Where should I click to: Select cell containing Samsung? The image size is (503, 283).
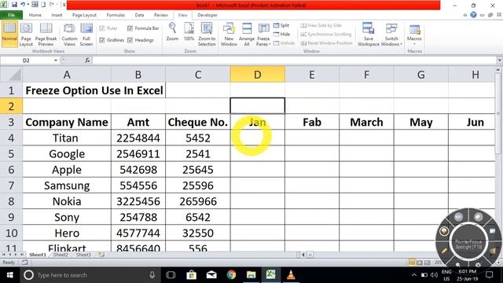[x=67, y=186]
